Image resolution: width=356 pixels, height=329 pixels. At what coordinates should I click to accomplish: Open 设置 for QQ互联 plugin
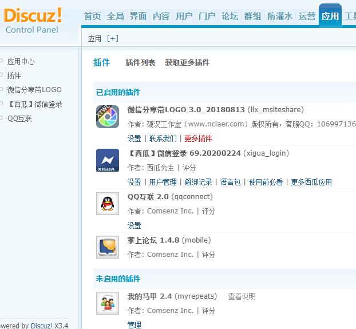pos(134,225)
